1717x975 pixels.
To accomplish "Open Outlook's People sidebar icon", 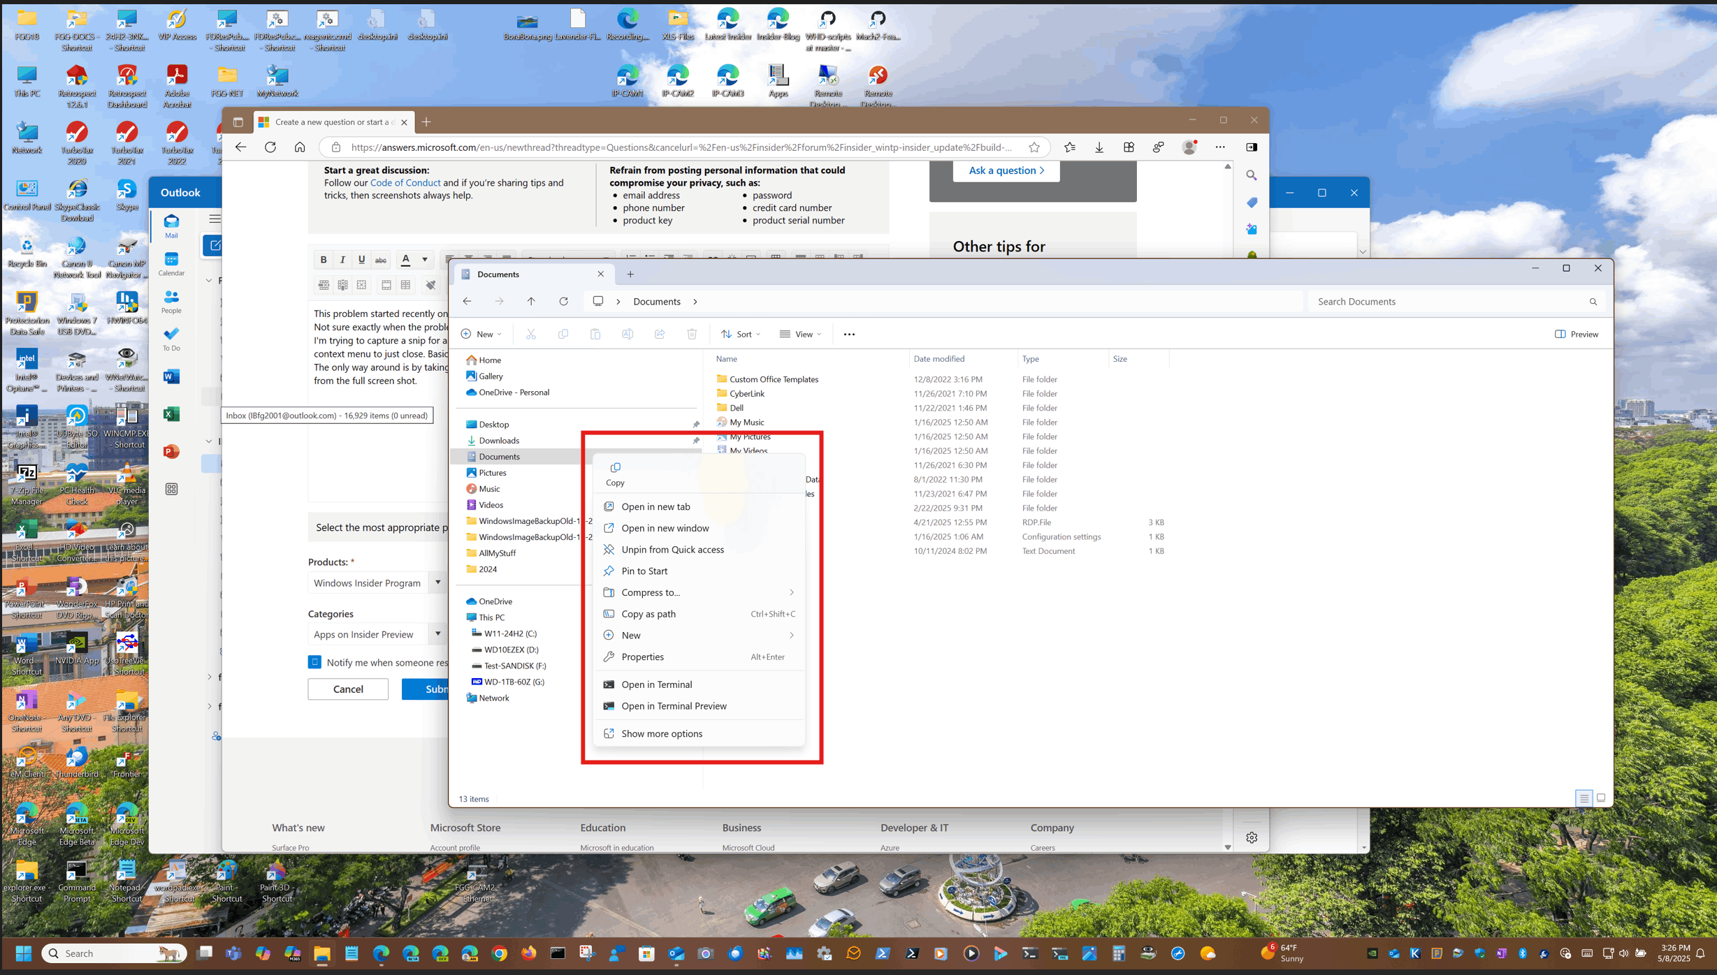I will click(x=171, y=302).
